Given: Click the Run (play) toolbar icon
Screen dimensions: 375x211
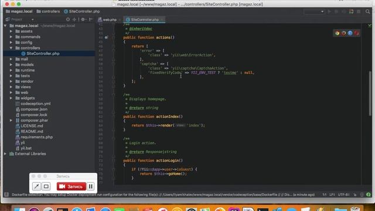Looking at the screenshot, I should [x=329, y=12].
